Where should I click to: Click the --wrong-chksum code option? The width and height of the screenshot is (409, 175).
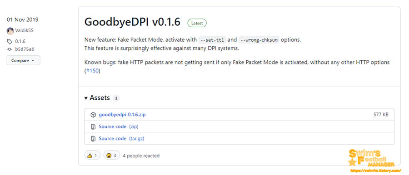click(x=259, y=40)
